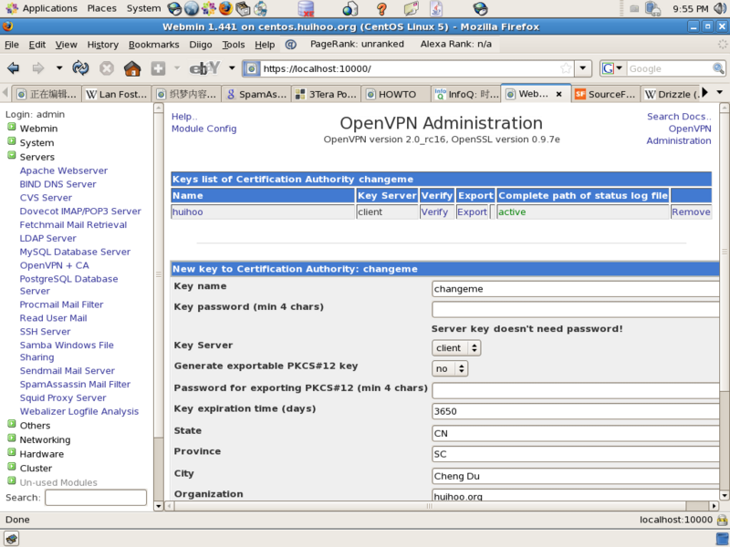
Task: Remove the huihoo key entry
Action: pos(691,211)
